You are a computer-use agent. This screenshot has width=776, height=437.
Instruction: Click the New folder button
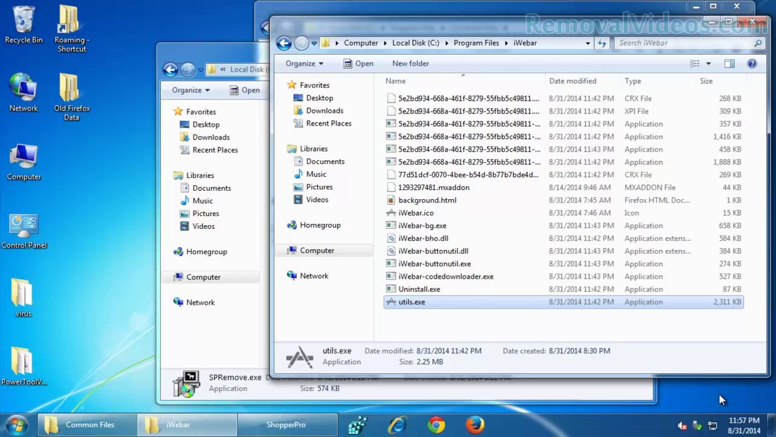410,63
